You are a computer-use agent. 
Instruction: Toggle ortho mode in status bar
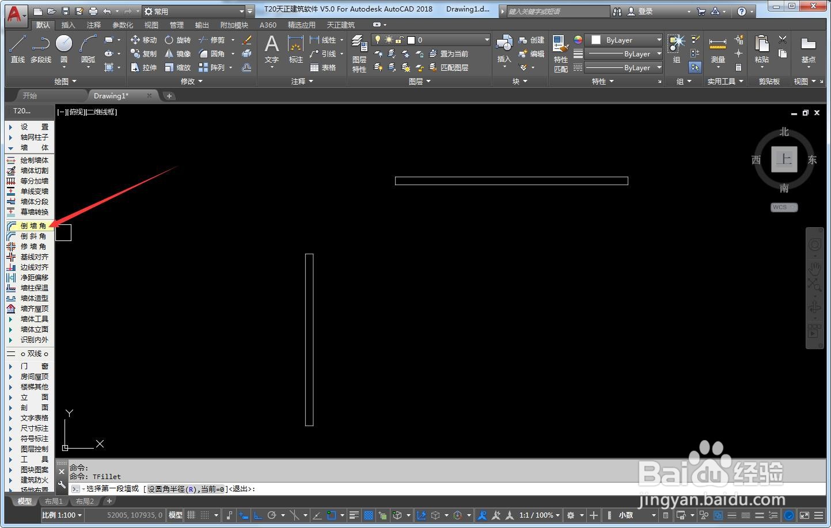[x=258, y=515]
